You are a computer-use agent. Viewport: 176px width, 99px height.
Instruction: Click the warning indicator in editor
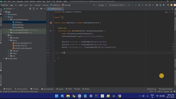tap(166, 12)
